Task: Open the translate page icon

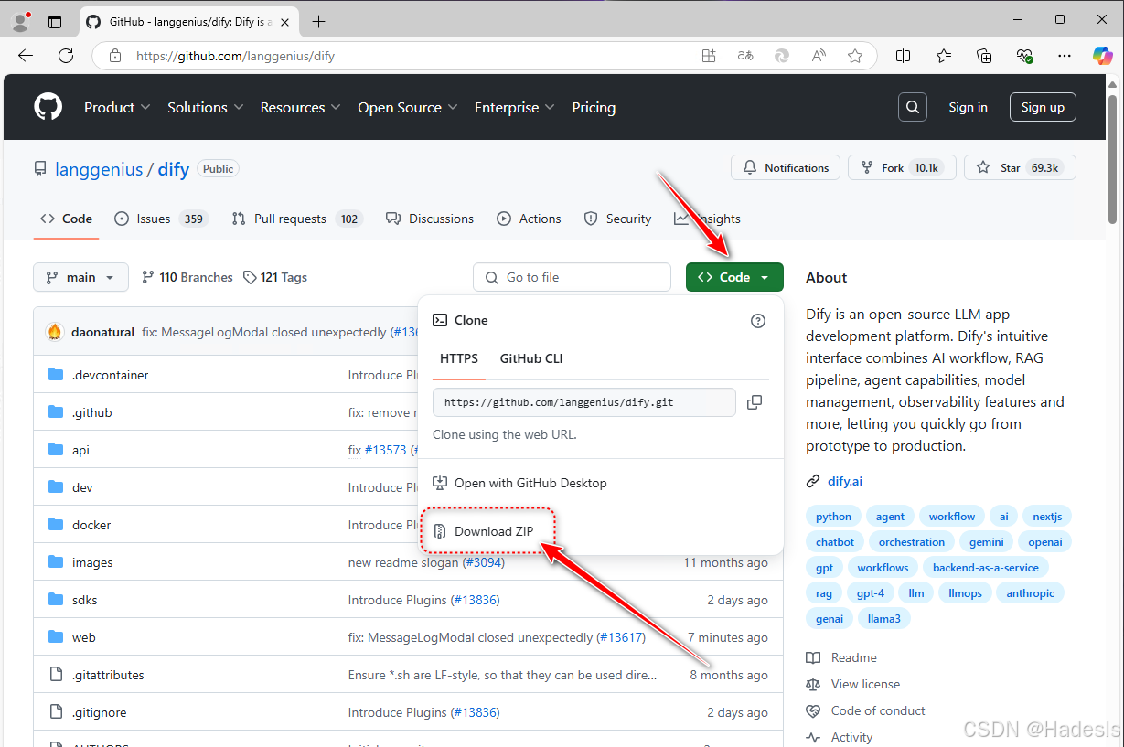Action: [x=745, y=56]
